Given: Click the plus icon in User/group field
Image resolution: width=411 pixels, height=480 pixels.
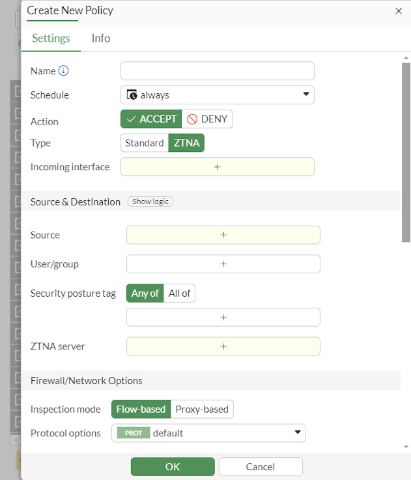Looking at the screenshot, I should pyautogui.click(x=223, y=264).
